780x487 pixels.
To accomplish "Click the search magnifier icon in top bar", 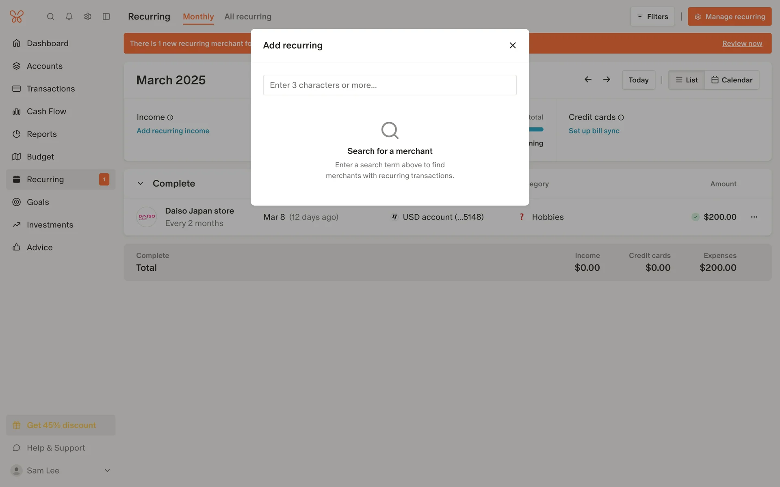I will coord(50,17).
